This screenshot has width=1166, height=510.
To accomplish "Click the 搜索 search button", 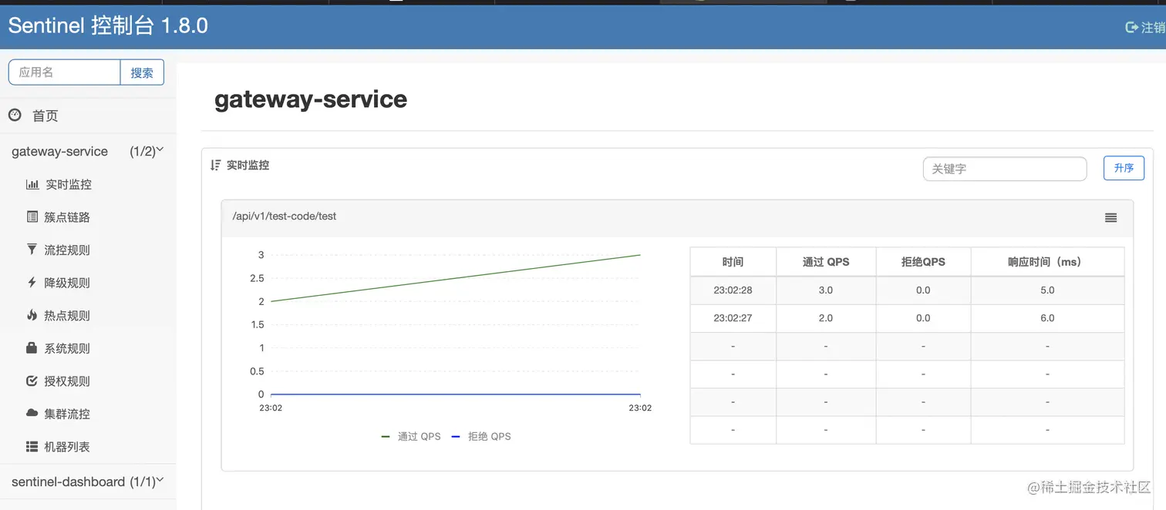I will pyautogui.click(x=142, y=72).
